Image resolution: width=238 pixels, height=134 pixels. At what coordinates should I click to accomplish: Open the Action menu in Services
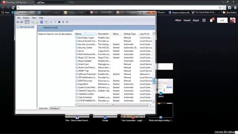(26, 18)
